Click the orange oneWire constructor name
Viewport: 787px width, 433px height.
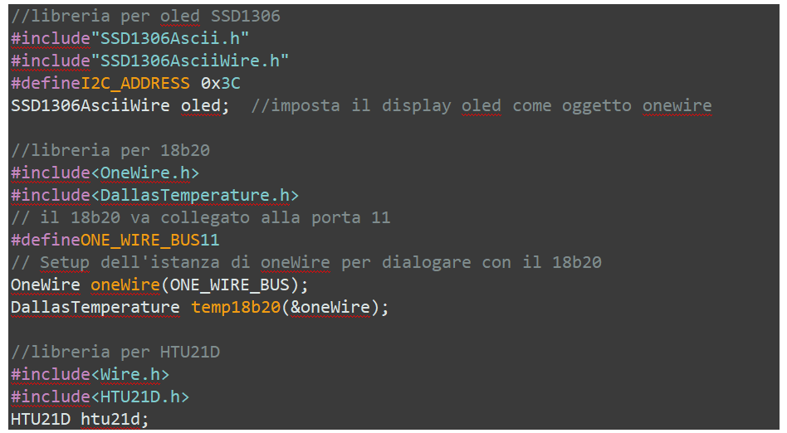click(125, 285)
